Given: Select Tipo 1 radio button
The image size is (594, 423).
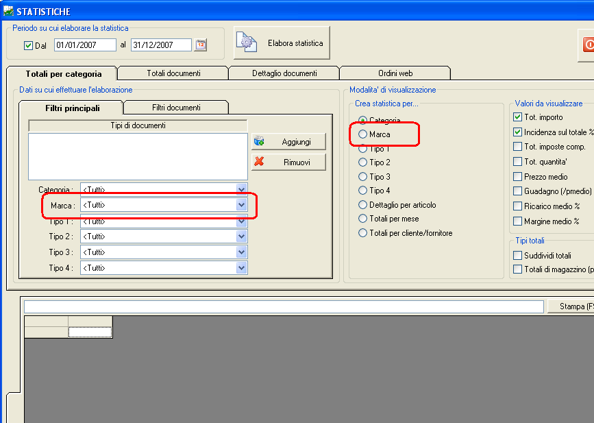Looking at the screenshot, I should pos(362,148).
